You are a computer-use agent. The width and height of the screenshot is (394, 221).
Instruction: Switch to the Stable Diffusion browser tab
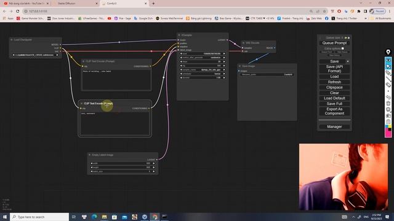tap(75, 4)
